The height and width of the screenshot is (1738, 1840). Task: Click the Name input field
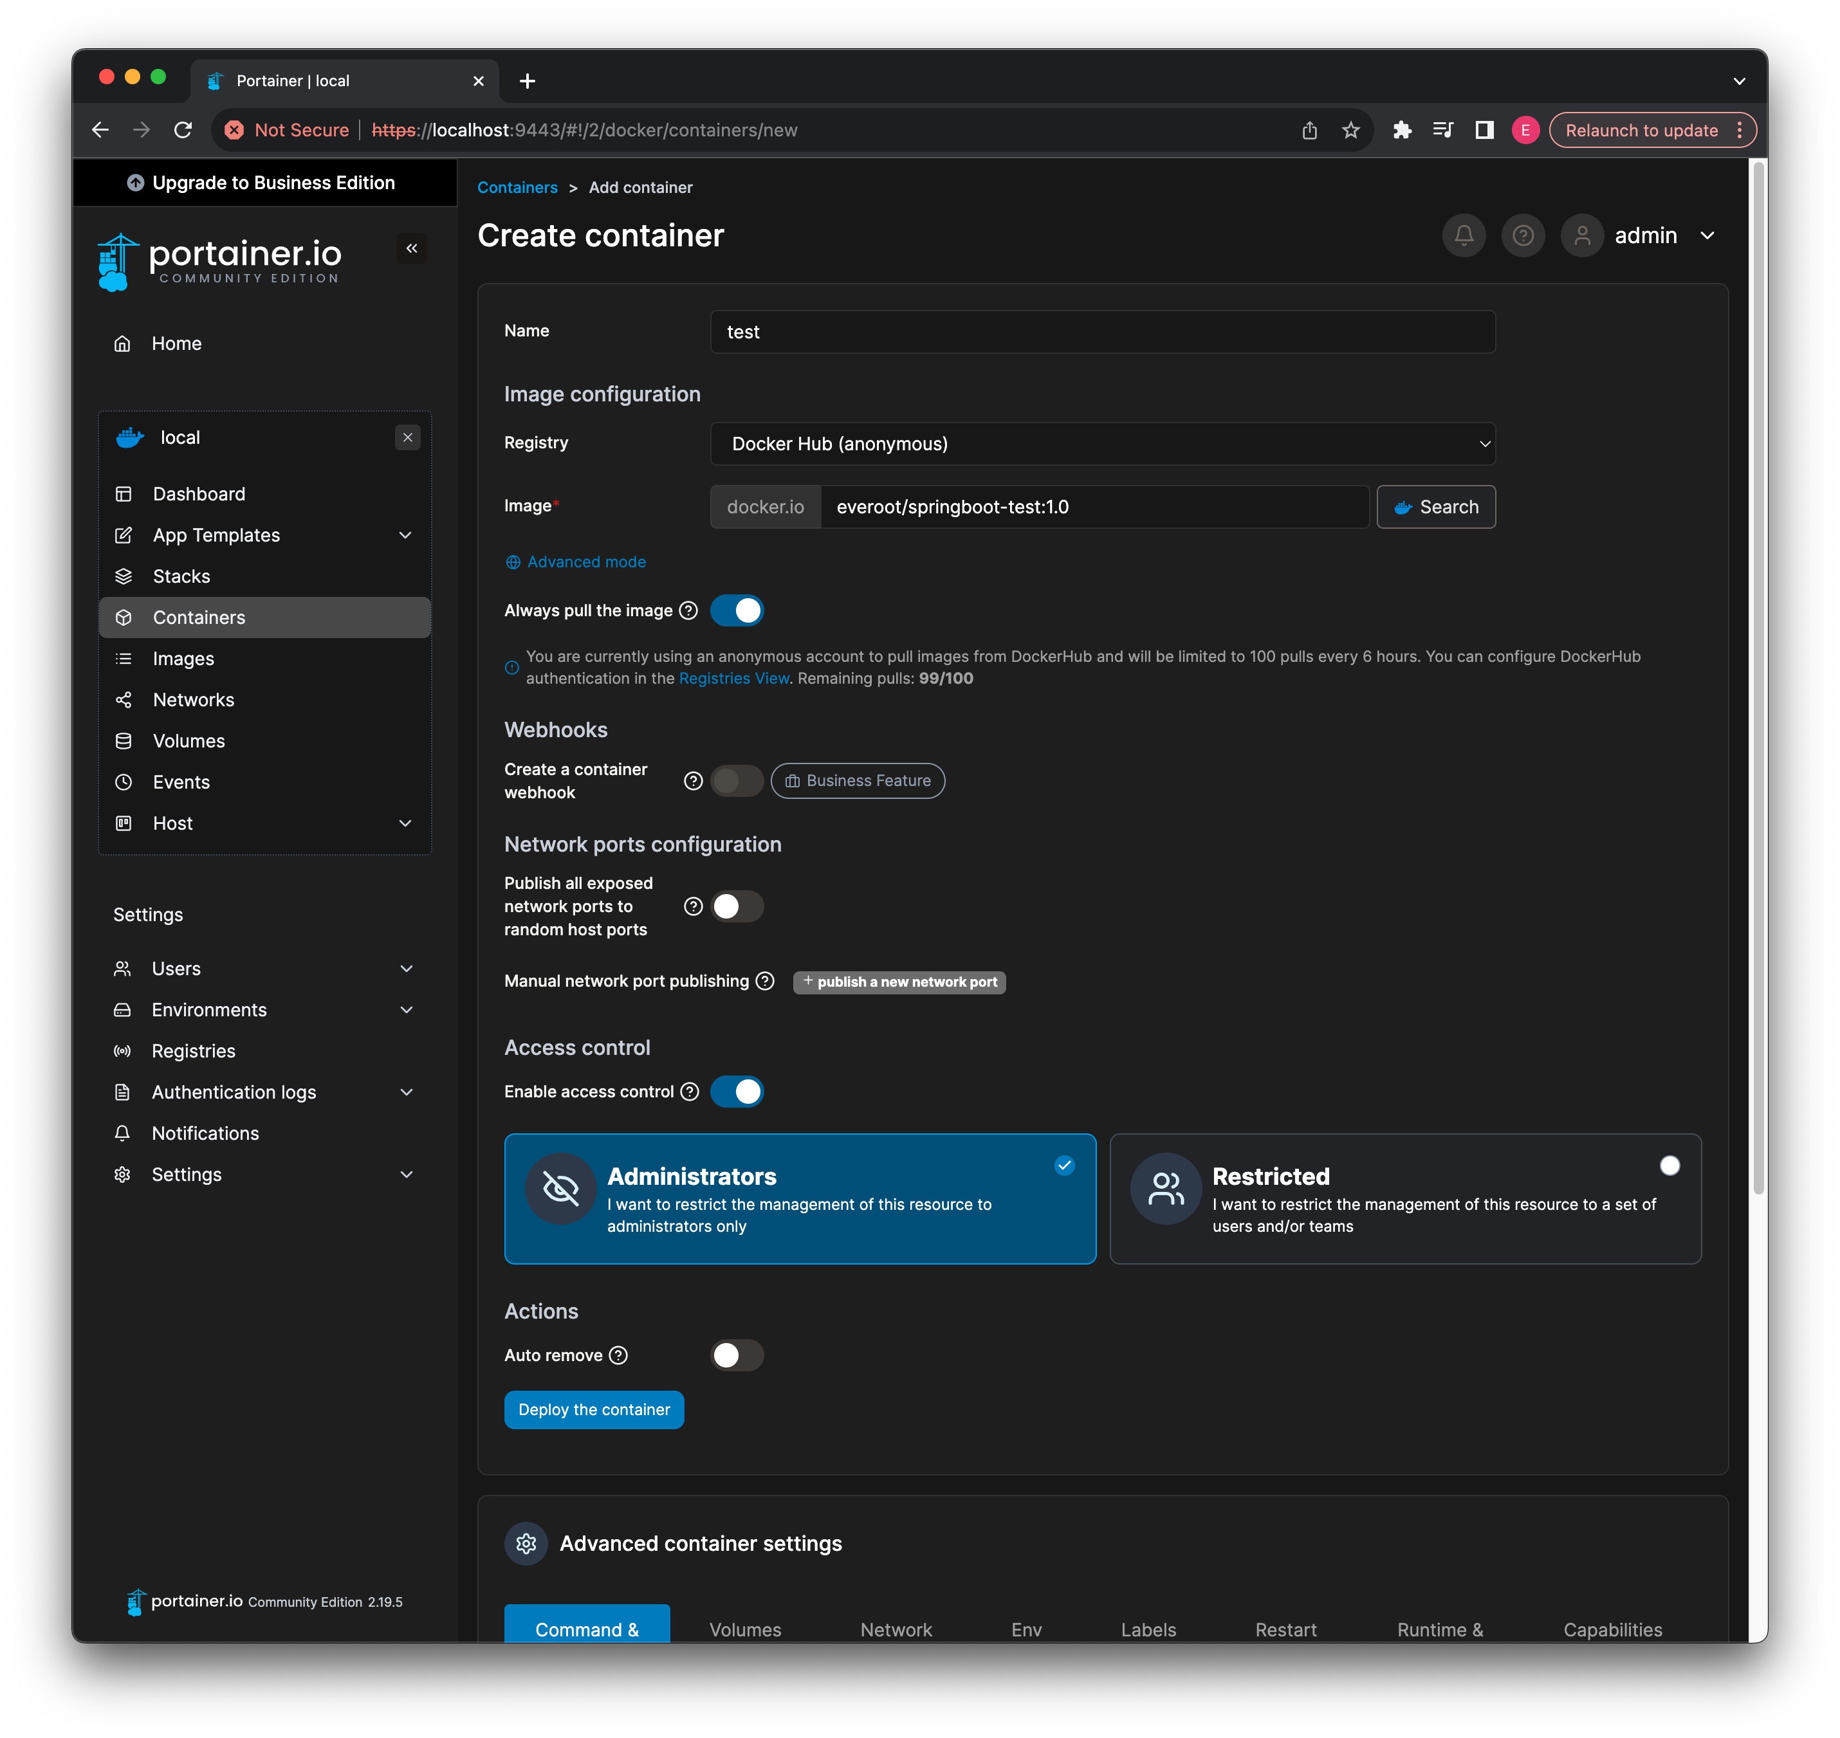1101,332
